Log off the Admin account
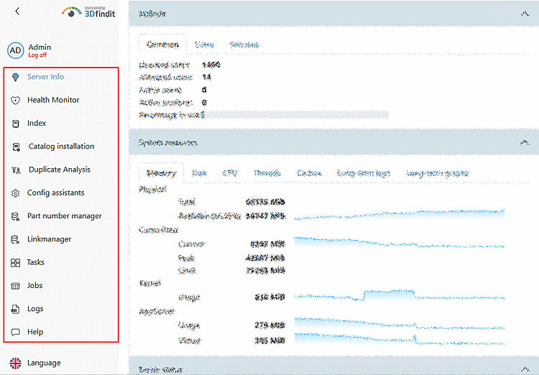Image resolution: width=539 pixels, height=375 pixels. pos(37,55)
